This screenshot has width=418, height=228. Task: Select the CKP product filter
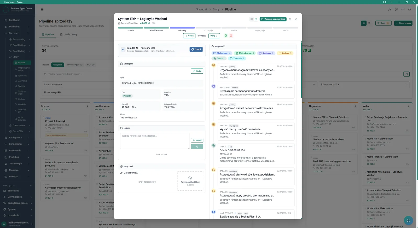pos(91,65)
